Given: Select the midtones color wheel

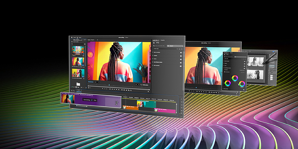Looking at the screenshot, I should point(235,78).
